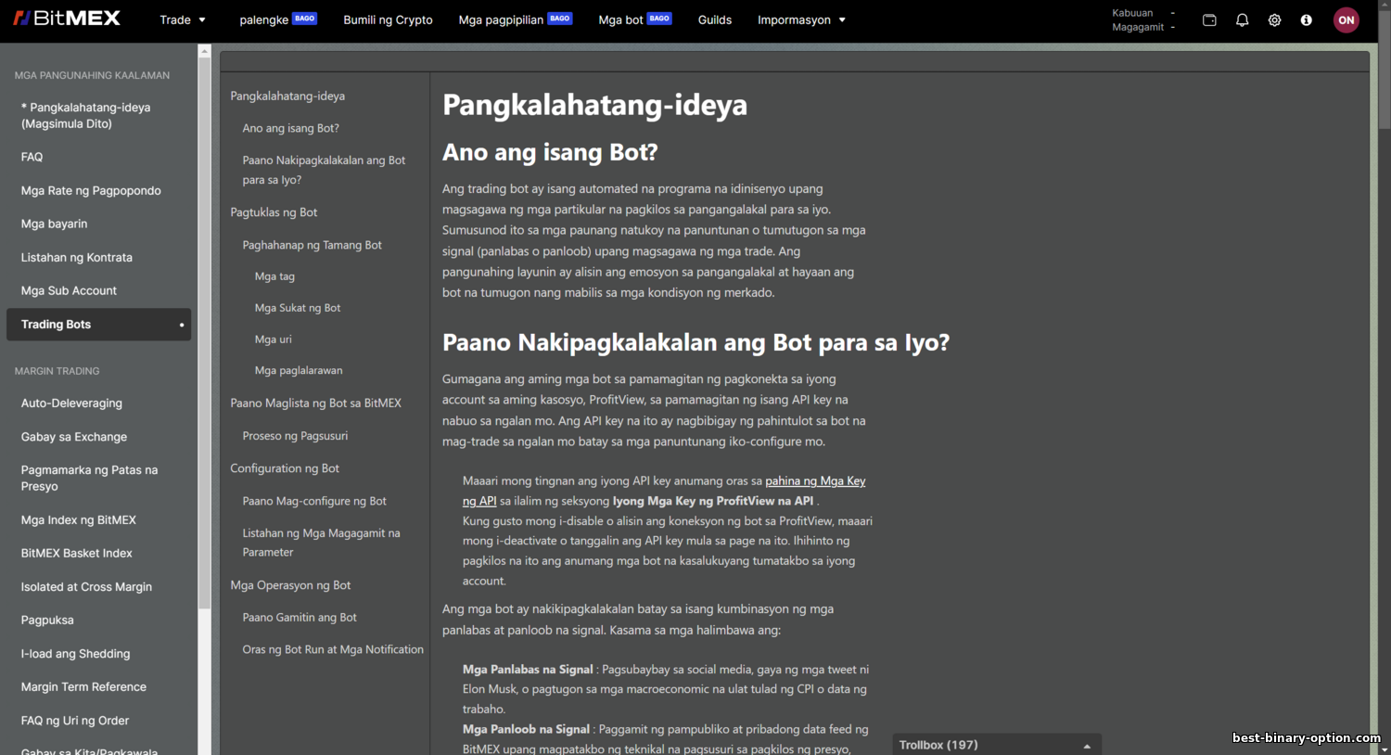Open Auto-Deleveraging sidebar entry
The image size is (1391, 755).
tap(71, 403)
